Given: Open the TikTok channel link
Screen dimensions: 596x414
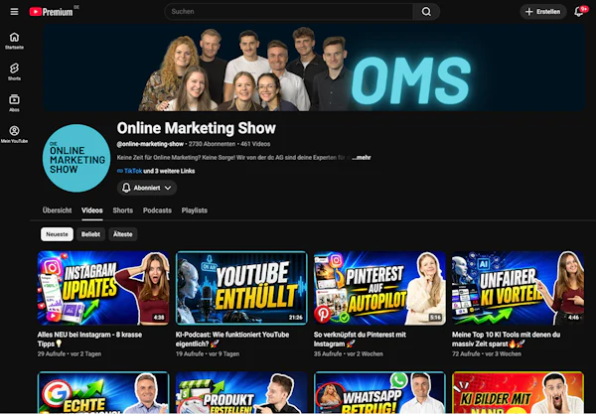Looking at the screenshot, I should click(133, 171).
